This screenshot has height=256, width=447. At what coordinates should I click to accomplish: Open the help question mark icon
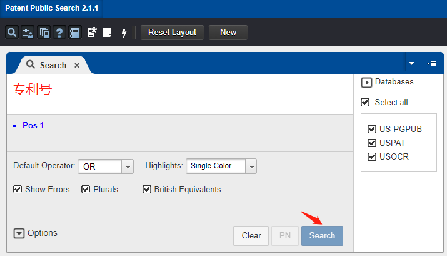pyautogui.click(x=59, y=33)
